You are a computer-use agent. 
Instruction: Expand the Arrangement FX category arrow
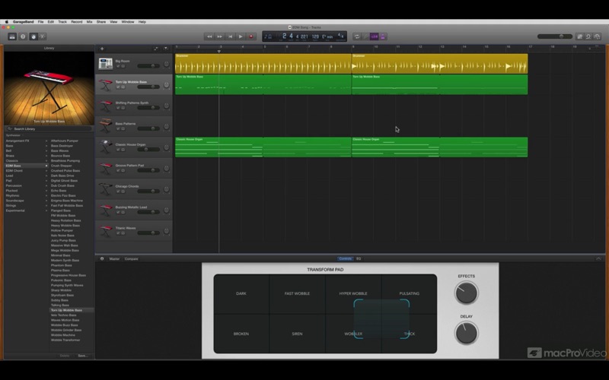[x=46, y=141]
